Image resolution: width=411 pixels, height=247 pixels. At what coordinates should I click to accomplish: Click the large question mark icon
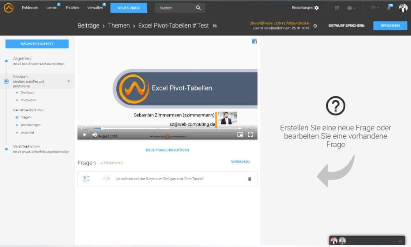point(335,106)
